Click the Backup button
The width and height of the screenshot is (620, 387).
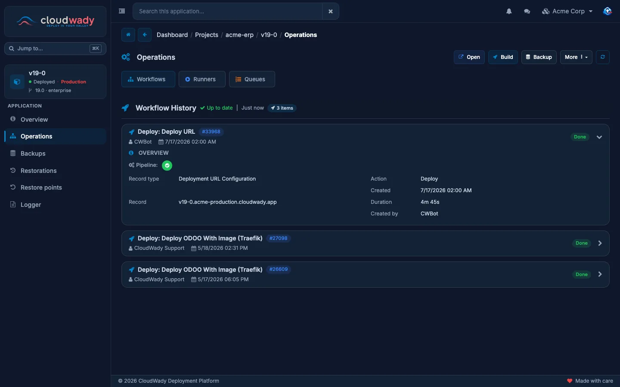tap(539, 57)
